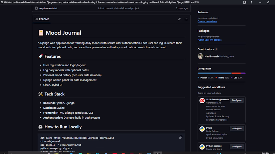Select the README tab

(42, 19)
